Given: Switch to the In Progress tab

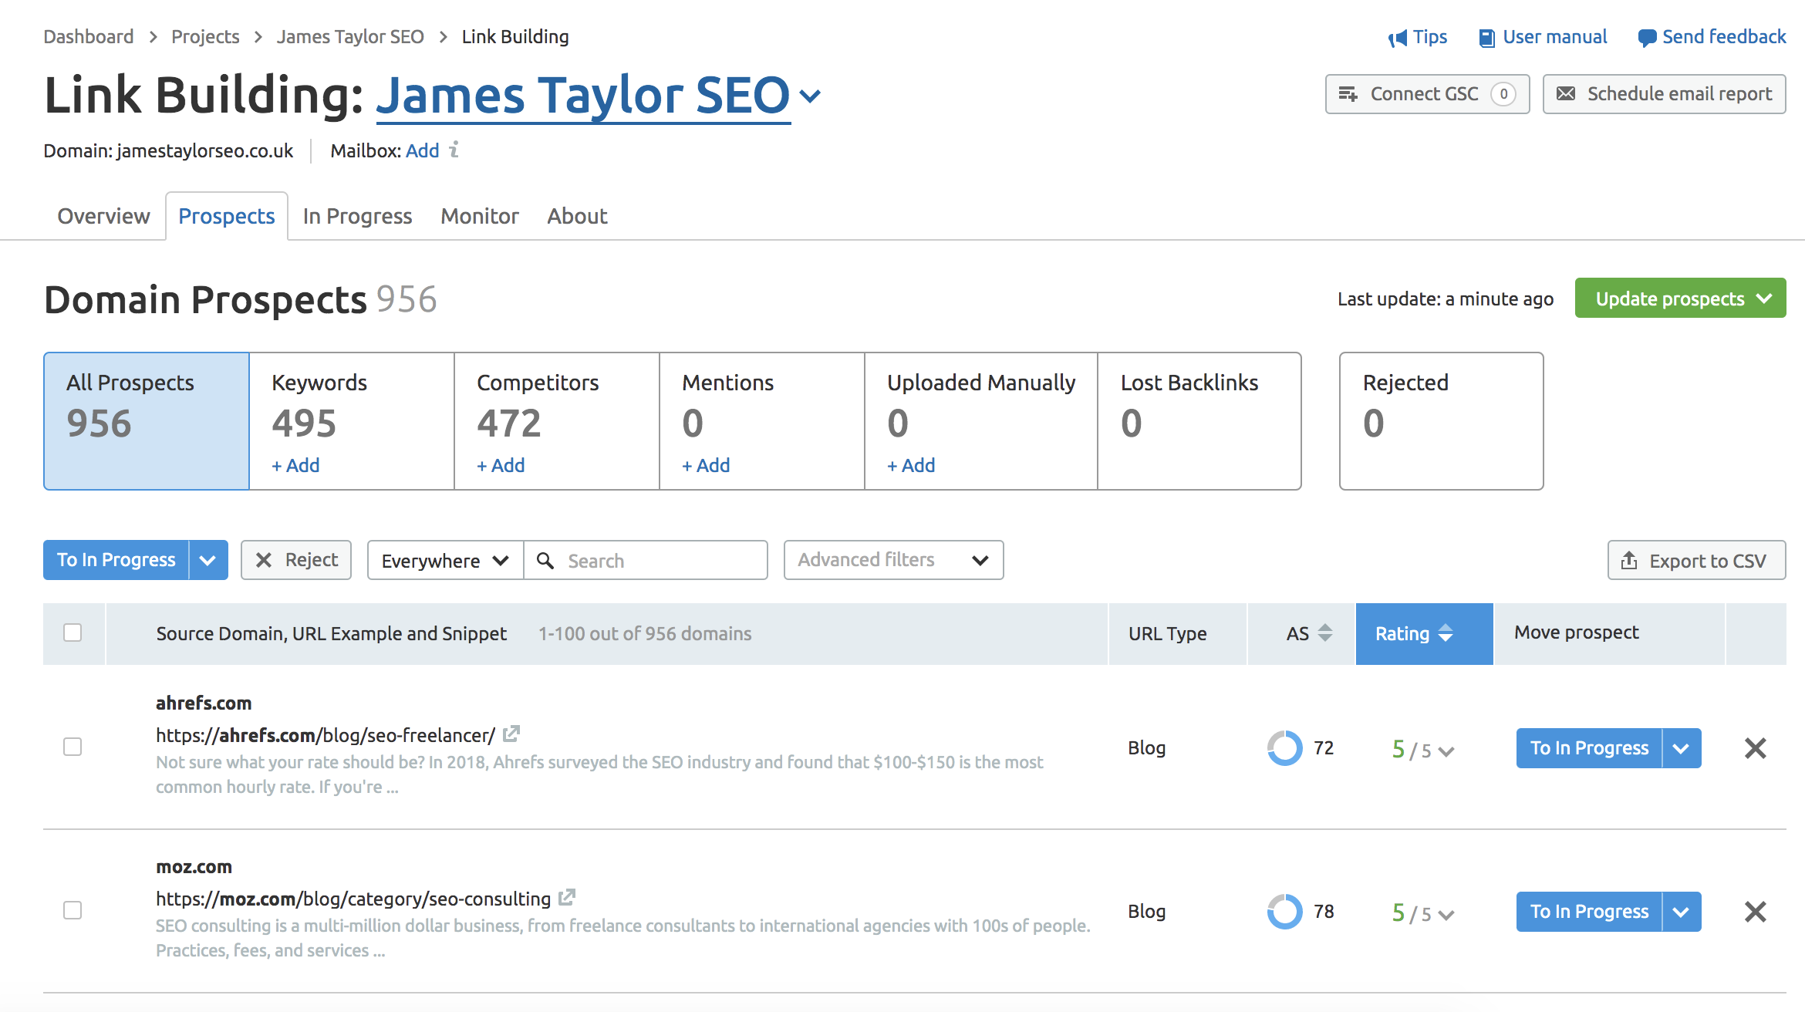Looking at the screenshot, I should [357, 216].
